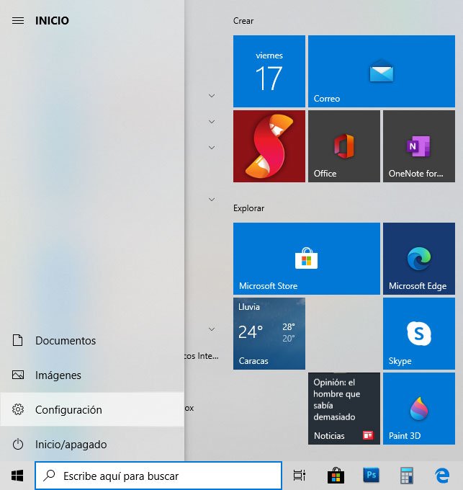
Task: Open Configuración settings
Action: click(92, 409)
